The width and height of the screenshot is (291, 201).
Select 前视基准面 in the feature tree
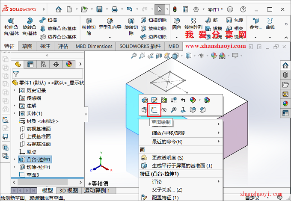pos(35,129)
